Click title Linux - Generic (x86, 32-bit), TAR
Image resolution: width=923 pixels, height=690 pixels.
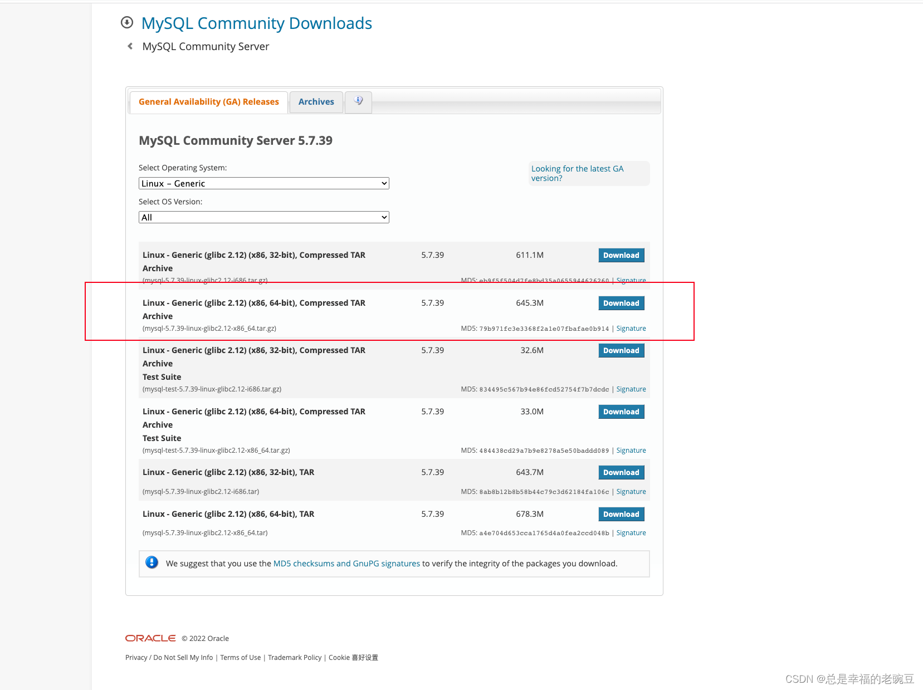pos(228,472)
